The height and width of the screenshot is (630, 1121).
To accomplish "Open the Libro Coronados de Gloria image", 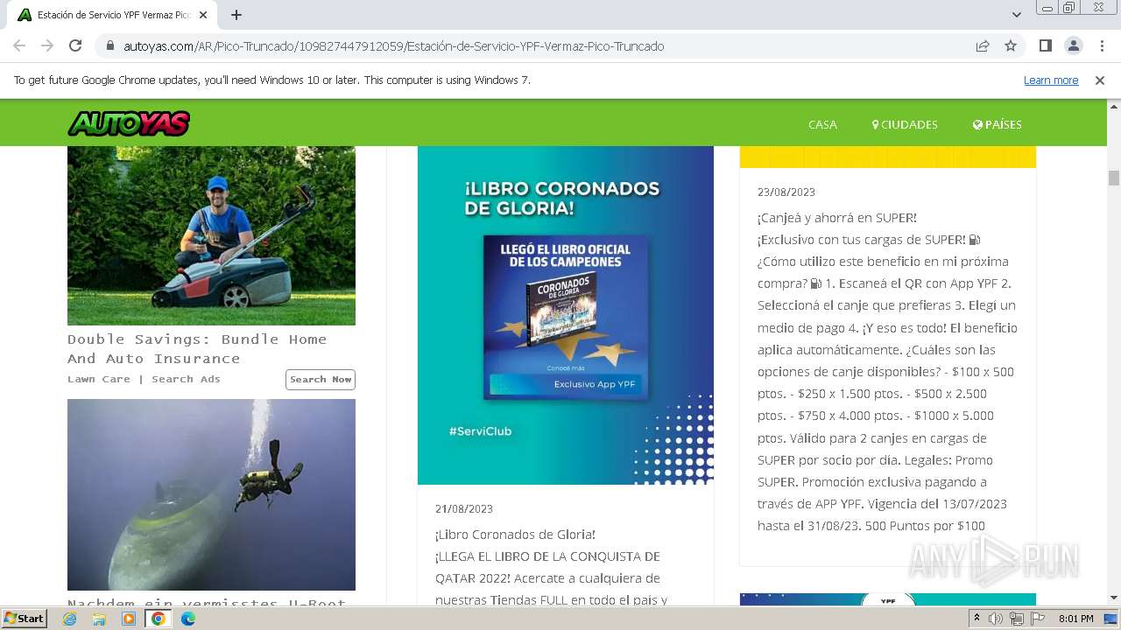I will (x=566, y=315).
